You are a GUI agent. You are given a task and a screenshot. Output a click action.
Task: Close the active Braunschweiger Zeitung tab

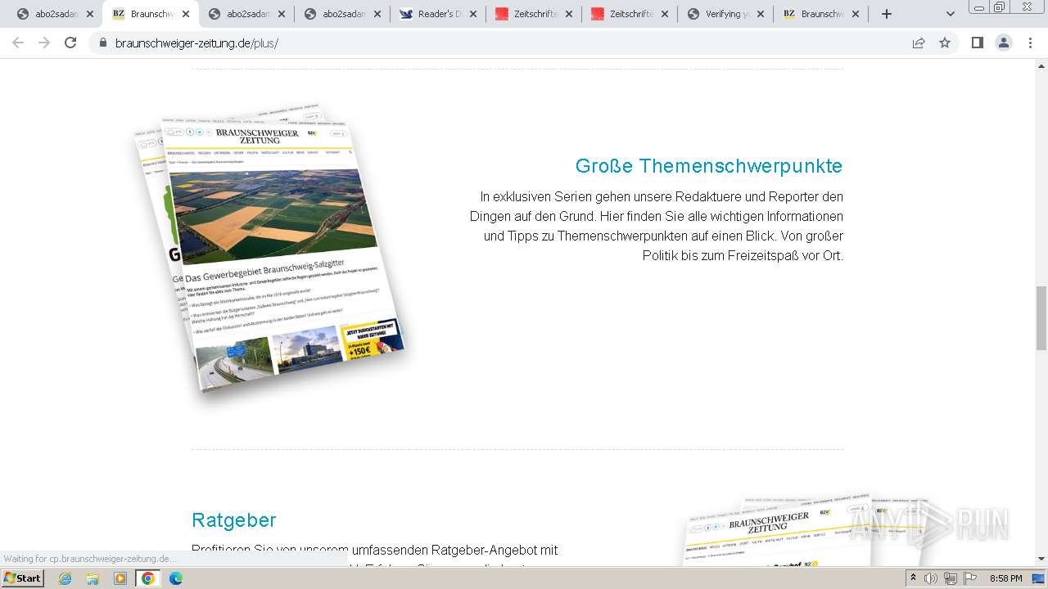(186, 14)
